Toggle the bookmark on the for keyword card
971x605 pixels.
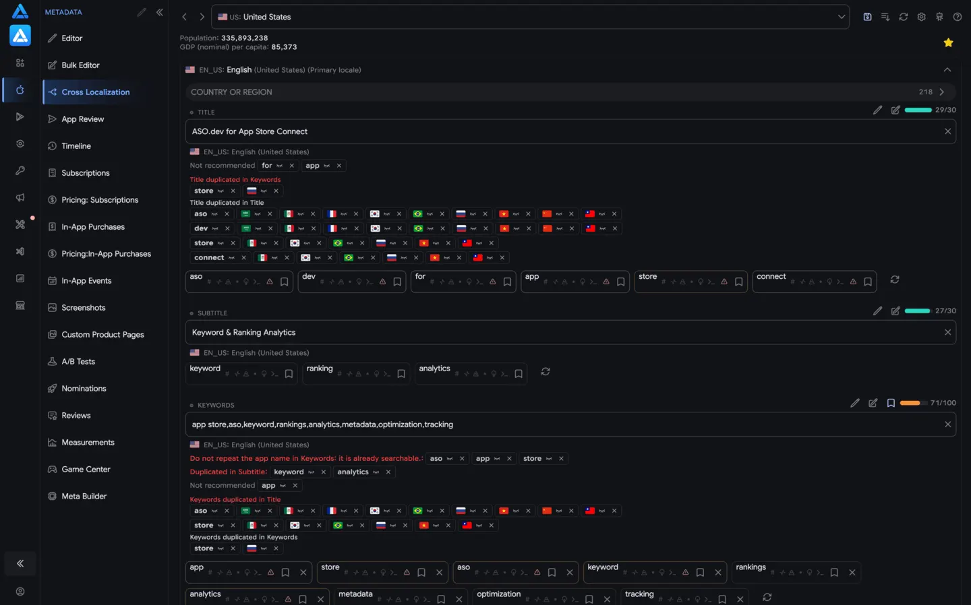click(507, 282)
